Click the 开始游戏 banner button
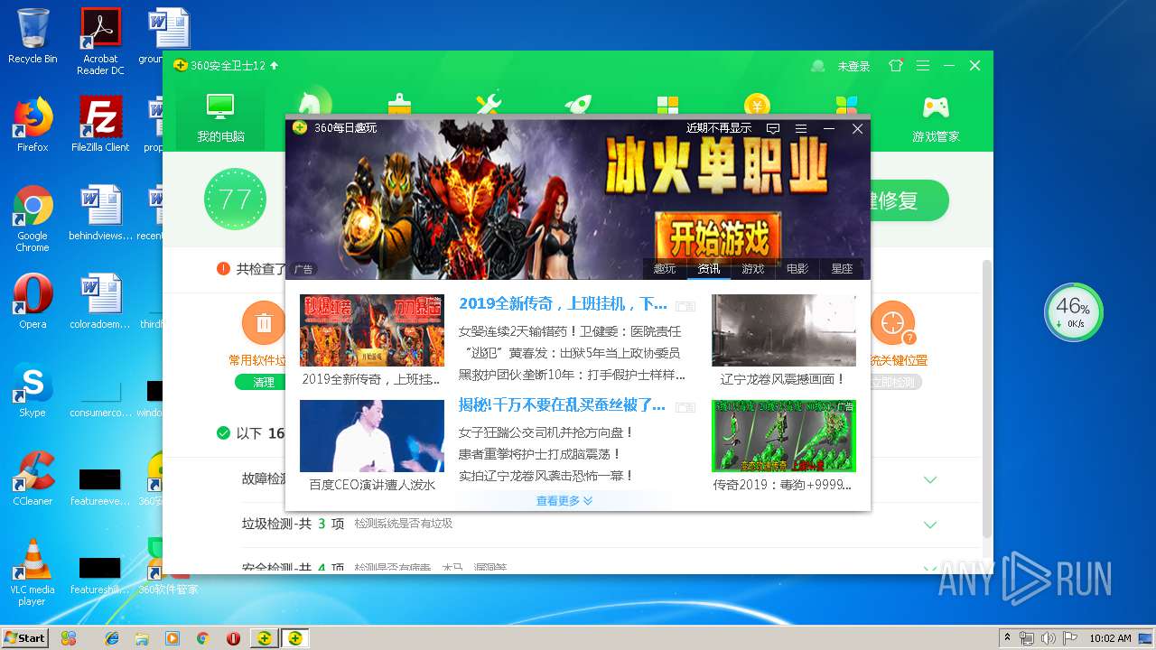The image size is (1156, 650). pyautogui.click(x=719, y=238)
